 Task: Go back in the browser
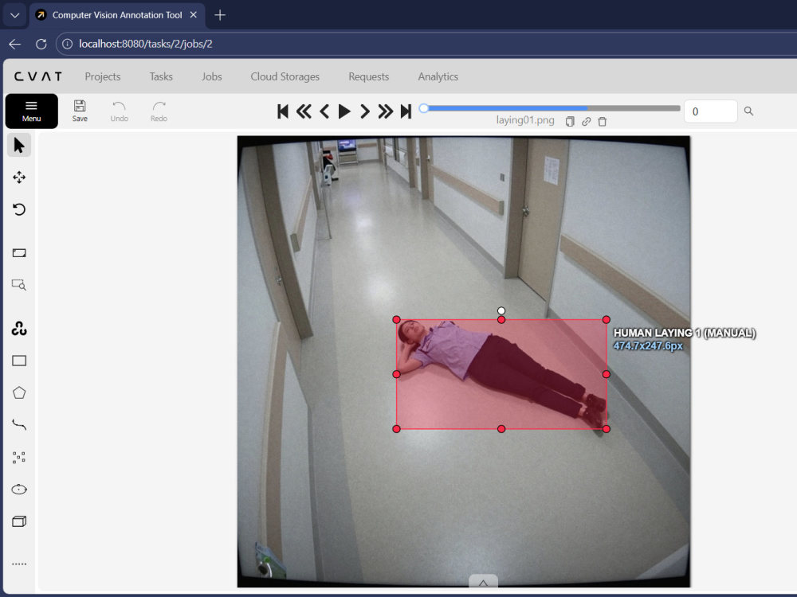tap(14, 44)
